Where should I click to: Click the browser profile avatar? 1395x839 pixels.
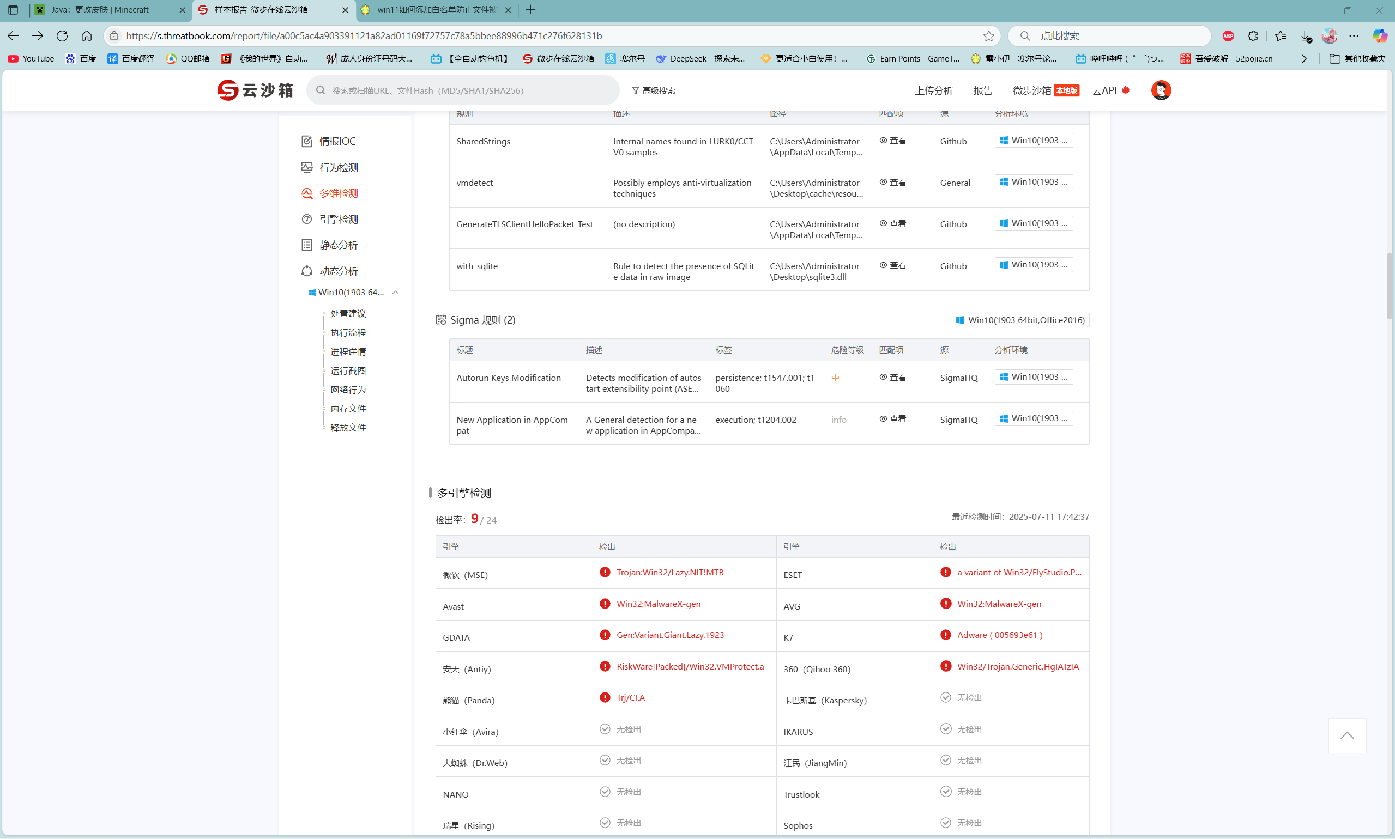1330,35
